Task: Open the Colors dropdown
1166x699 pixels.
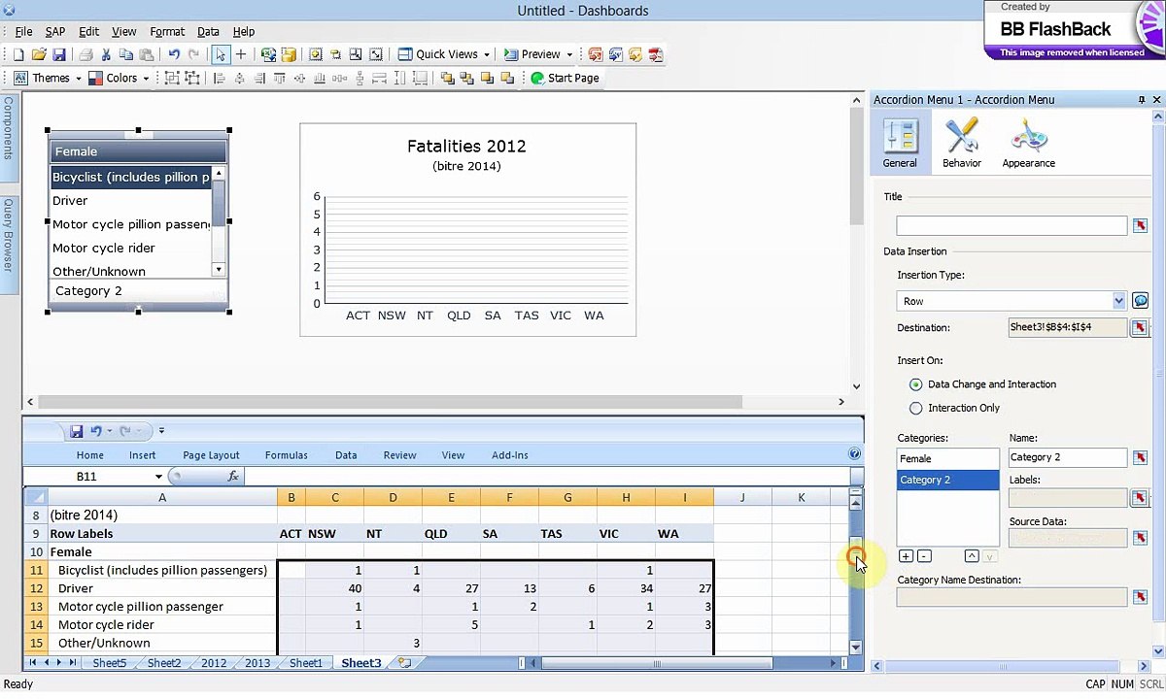Action: [119, 79]
